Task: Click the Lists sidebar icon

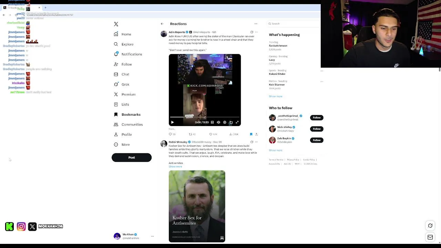Action: click(116, 104)
